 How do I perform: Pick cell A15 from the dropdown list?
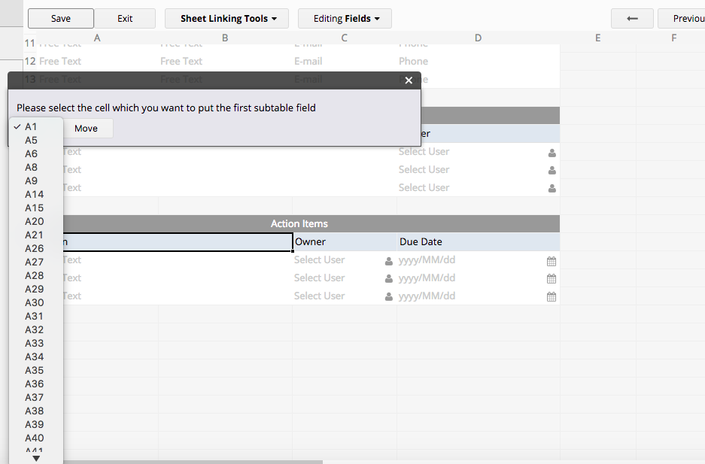click(36, 208)
